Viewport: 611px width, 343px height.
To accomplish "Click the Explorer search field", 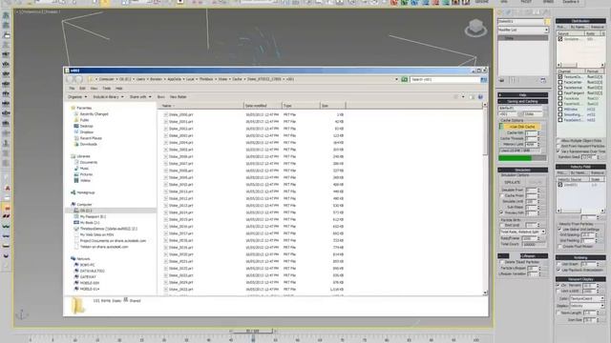I will (x=445, y=79).
